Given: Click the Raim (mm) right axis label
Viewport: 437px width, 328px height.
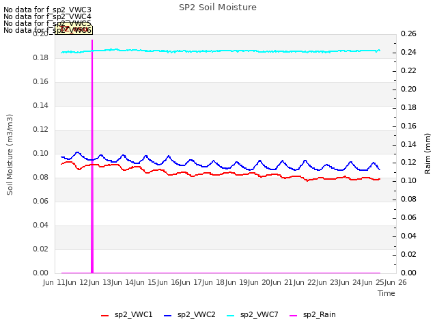Looking at the screenshot, I should pyautogui.click(x=427, y=154).
